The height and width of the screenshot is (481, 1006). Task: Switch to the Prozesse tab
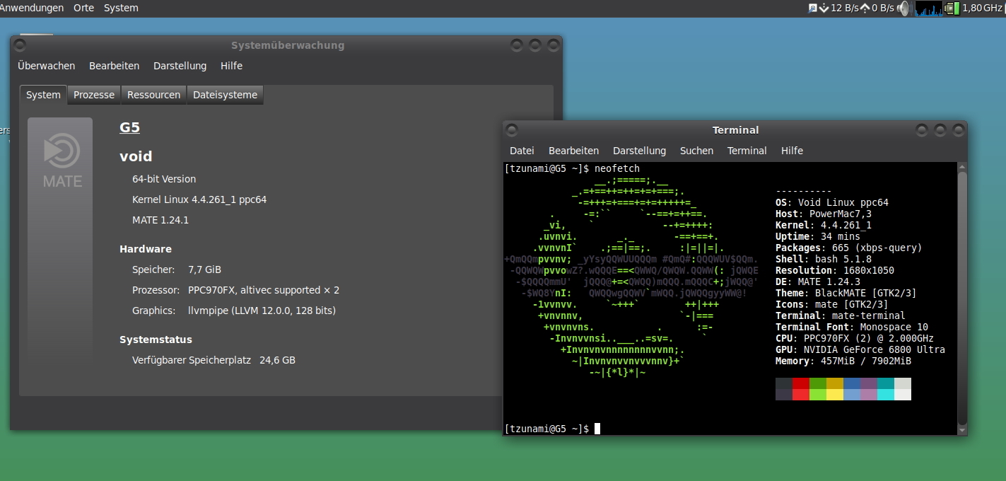tap(94, 95)
